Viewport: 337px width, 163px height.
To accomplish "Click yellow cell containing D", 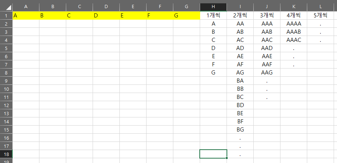I will [106, 16].
